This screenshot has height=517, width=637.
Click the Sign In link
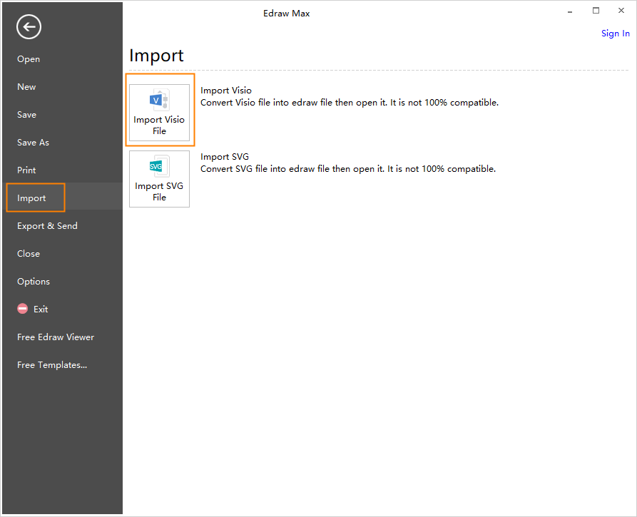pos(616,34)
